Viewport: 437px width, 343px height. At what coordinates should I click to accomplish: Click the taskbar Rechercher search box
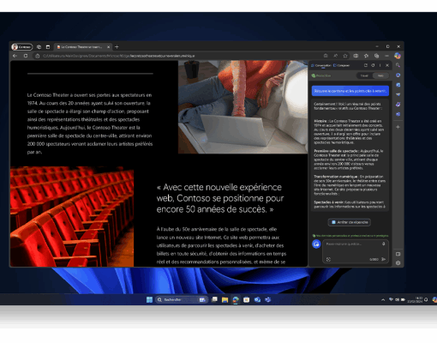(x=182, y=299)
